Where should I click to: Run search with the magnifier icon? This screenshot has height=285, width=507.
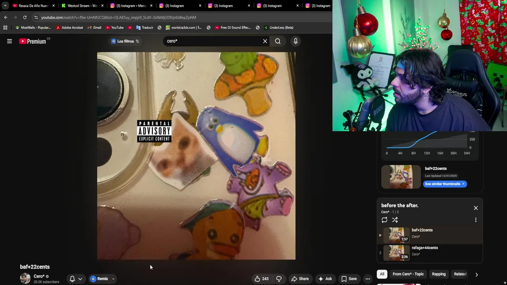[278, 41]
